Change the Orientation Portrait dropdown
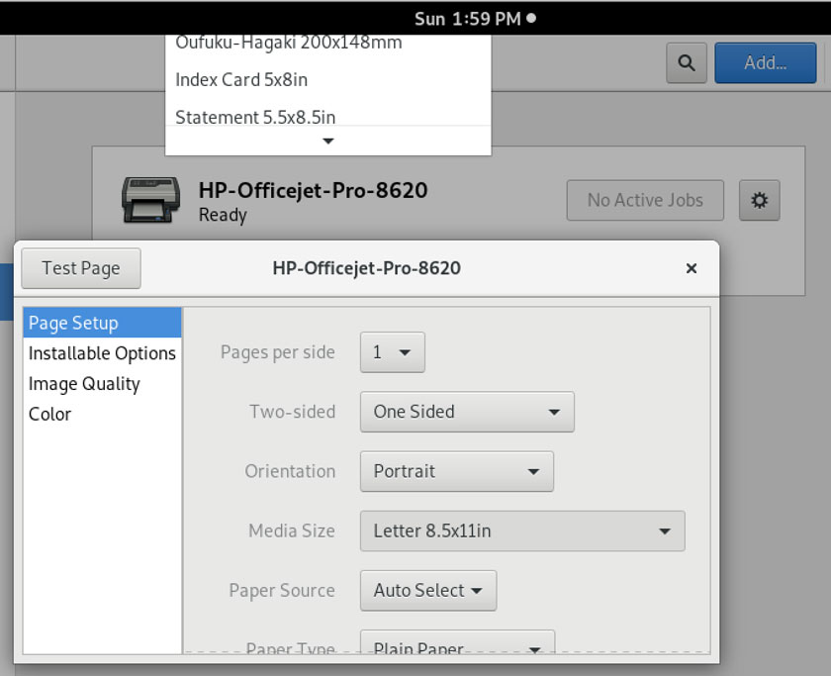This screenshot has width=831, height=676. 457,471
